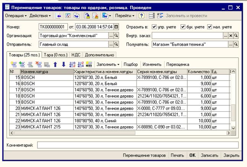
Task: Open calendar picker next to document date
Action: 116,27
